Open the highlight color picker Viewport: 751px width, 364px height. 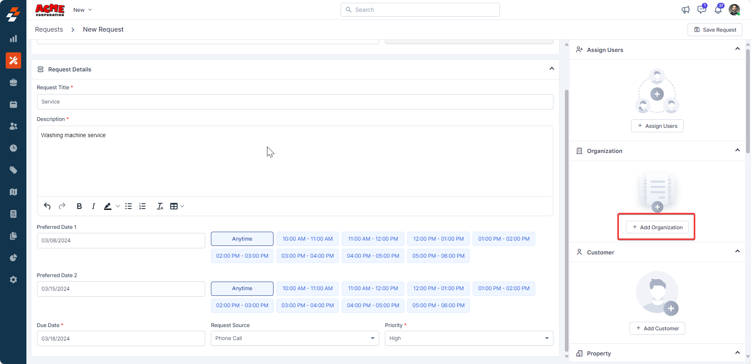click(117, 206)
